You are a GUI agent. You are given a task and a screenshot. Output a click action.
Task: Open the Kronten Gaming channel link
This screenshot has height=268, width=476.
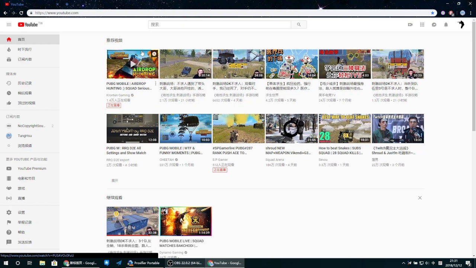click(x=118, y=95)
